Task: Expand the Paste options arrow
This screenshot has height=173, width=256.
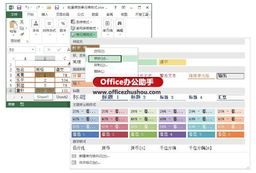Action: (13, 35)
